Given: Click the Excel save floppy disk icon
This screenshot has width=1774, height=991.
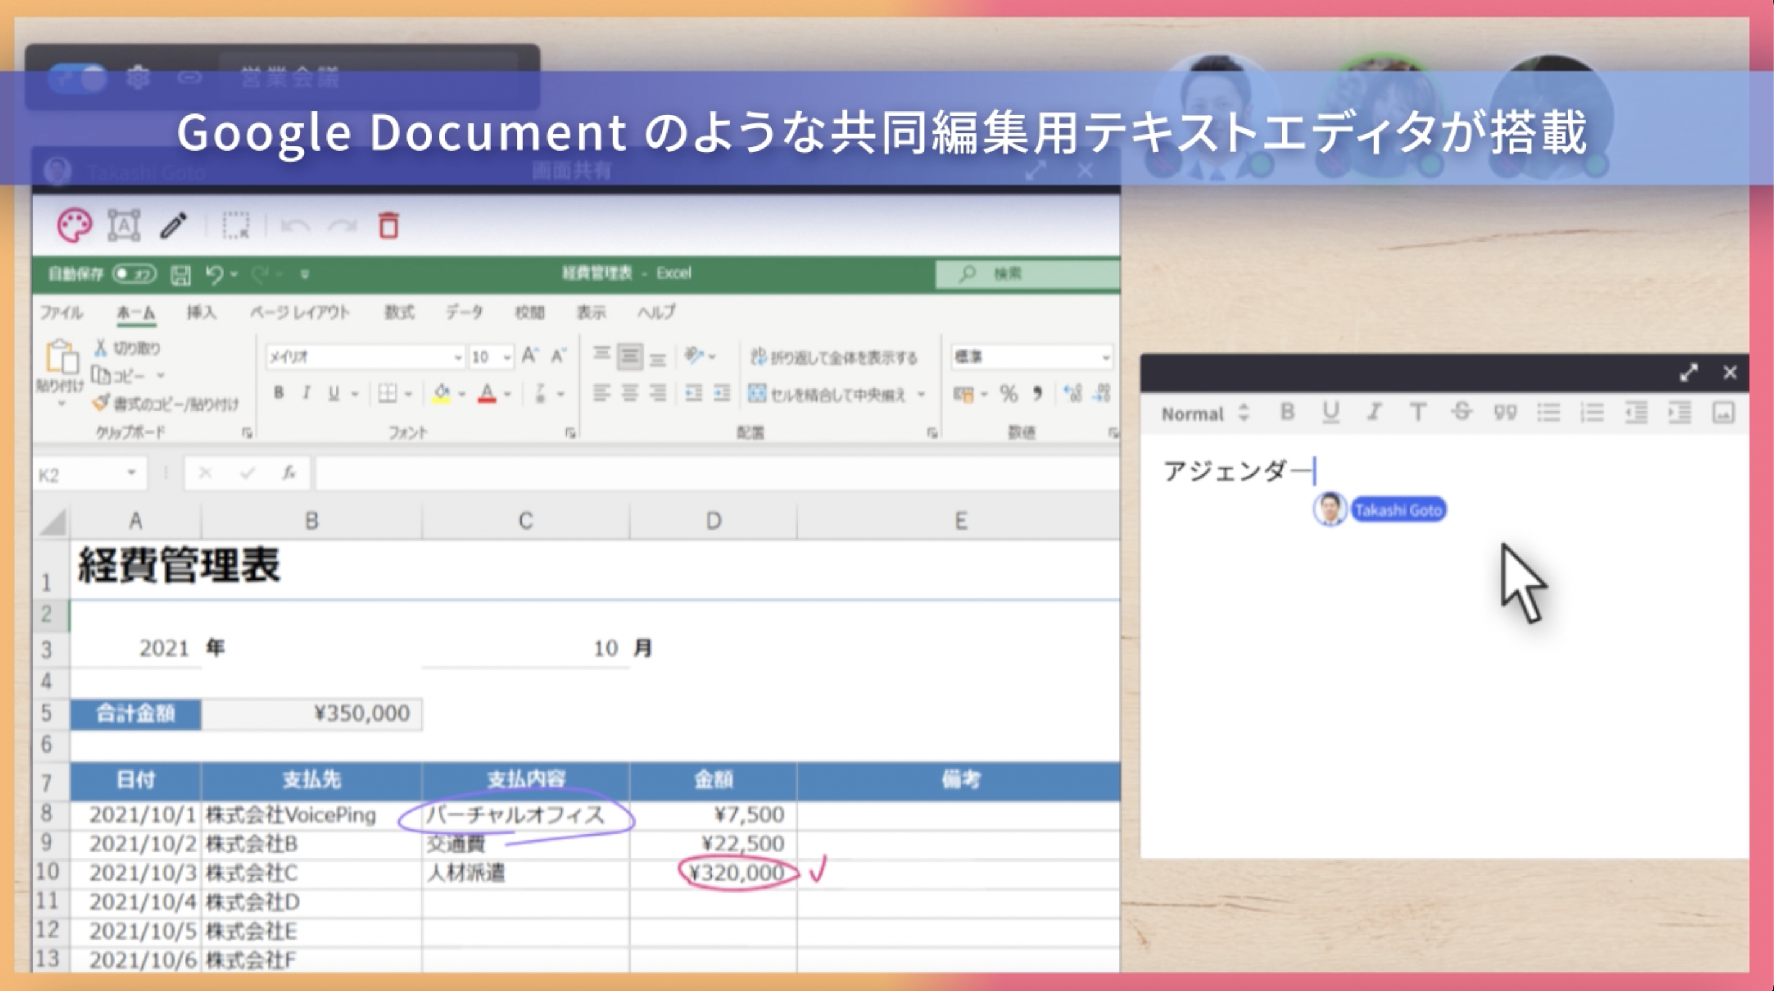Looking at the screenshot, I should tap(180, 275).
